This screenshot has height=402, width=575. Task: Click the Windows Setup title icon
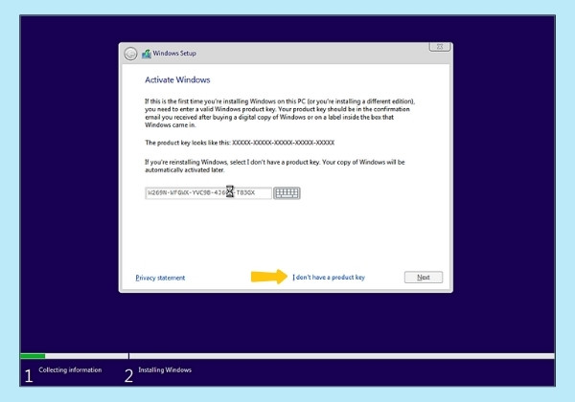[147, 54]
